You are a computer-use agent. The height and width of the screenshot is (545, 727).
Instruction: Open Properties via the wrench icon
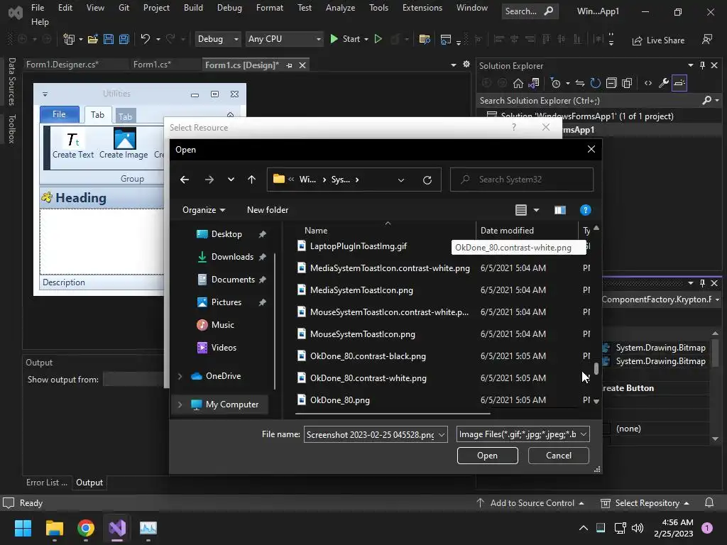pos(664,84)
